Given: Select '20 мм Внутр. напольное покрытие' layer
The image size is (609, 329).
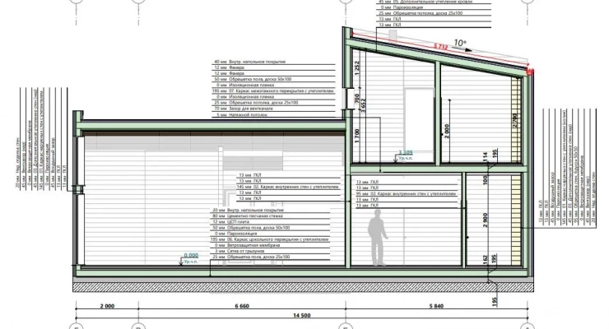Looking at the screenshot, I should 248,210.
